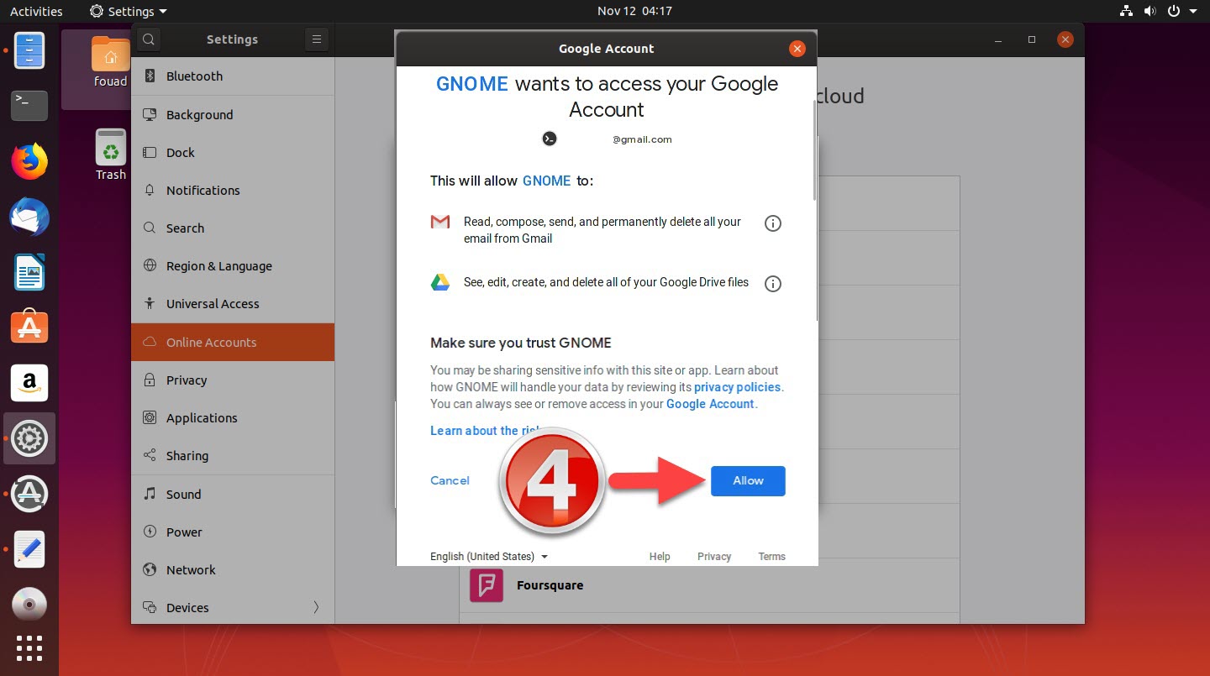1210x676 pixels.
Task: Launch LibreOffice Writer from the dock
Action: (x=29, y=273)
